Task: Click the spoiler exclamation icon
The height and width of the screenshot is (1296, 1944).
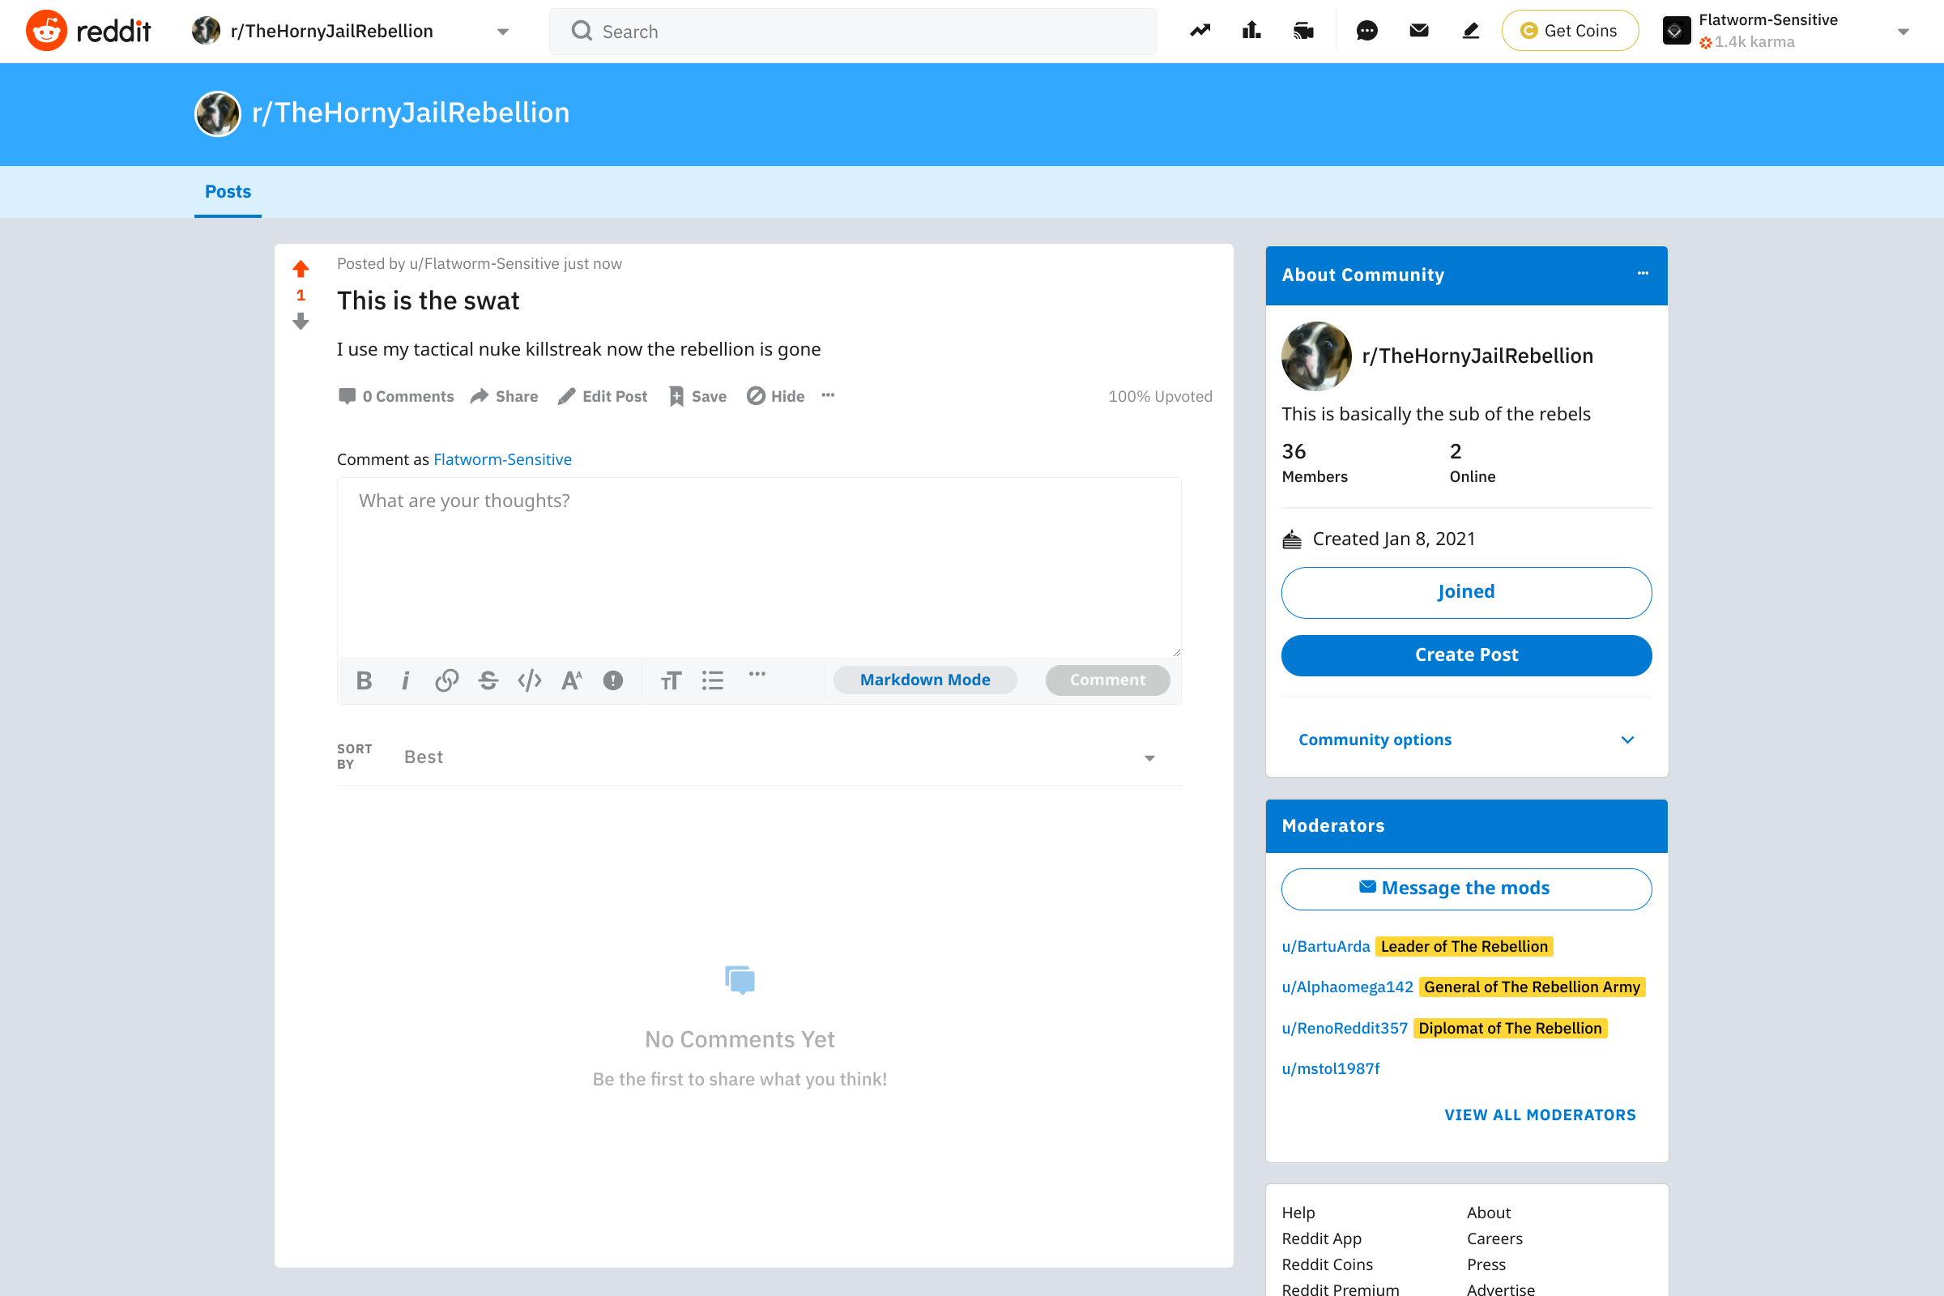Action: click(x=612, y=680)
